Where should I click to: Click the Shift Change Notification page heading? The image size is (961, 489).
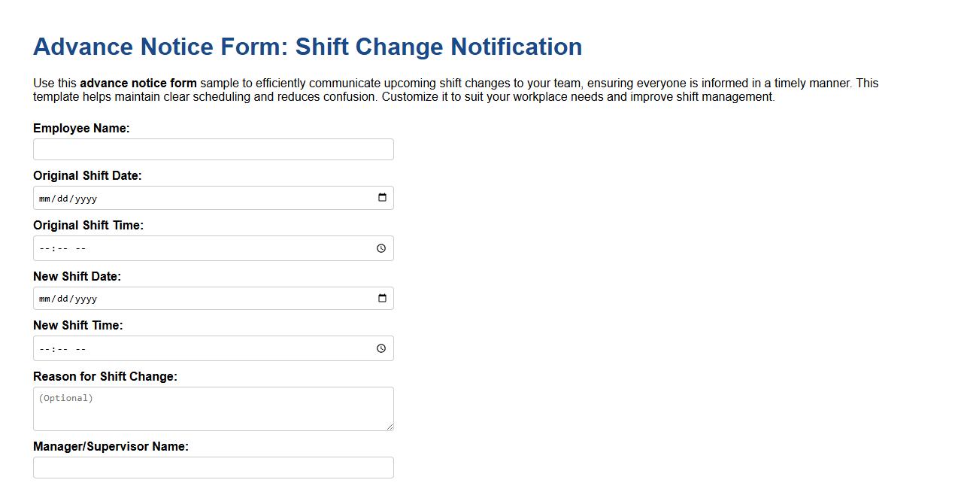tap(307, 47)
